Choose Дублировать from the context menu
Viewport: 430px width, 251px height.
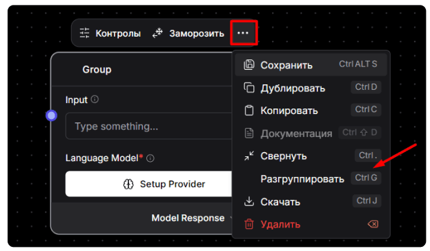[311, 88]
